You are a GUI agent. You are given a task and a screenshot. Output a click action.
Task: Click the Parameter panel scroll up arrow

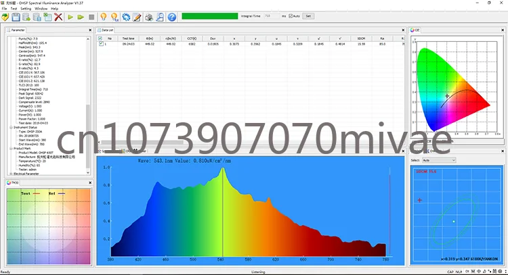tap(88, 39)
